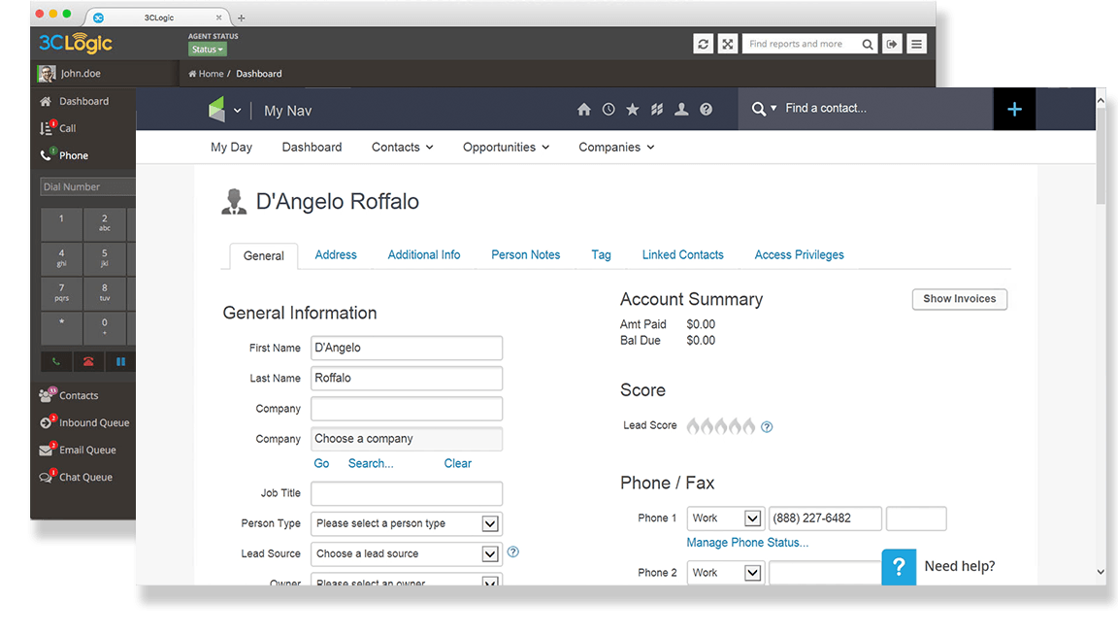Open My Day menu item
Viewport: 1118px width, 635px height.
(231, 147)
